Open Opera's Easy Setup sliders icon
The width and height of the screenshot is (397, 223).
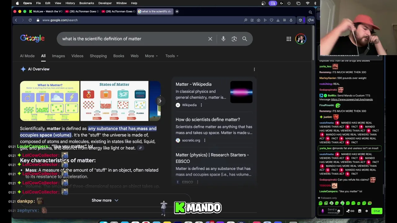[284, 20]
